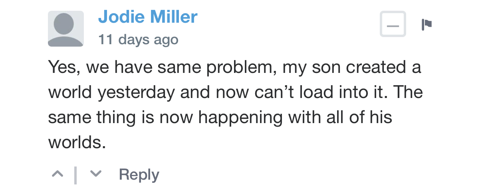Open the "11 days ago" timestamp permalink

(138, 39)
